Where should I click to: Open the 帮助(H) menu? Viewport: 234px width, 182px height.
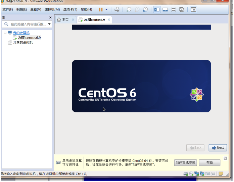click(86, 9)
